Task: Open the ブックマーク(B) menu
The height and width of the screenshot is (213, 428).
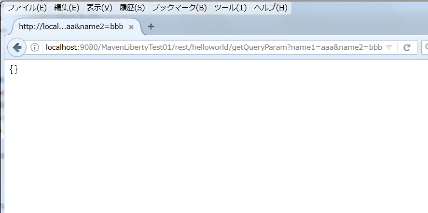Action: coord(179,8)
